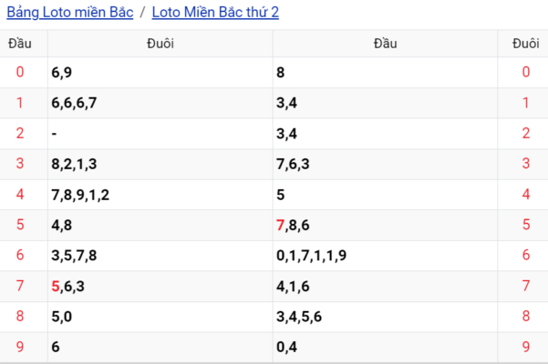Image resolution: width=548 pixels, height=364 pixels.
Task: Click the left Đuôi column header
Action: pyautogui.click(x=160, y=44)
